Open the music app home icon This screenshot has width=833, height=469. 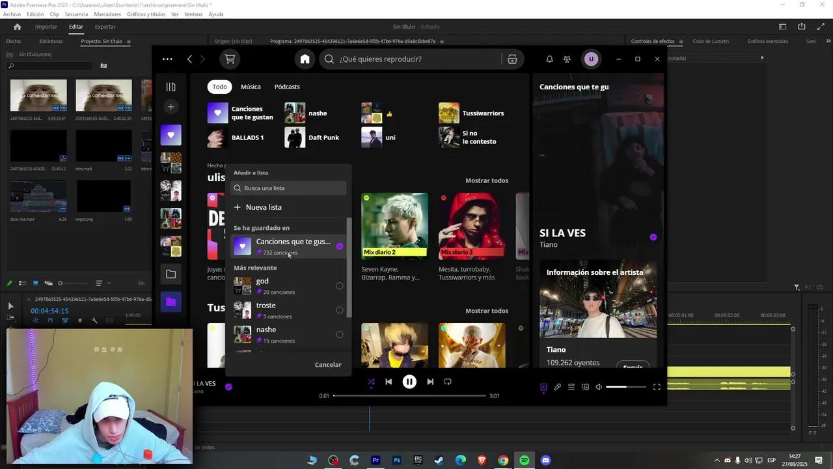(305, 59)
